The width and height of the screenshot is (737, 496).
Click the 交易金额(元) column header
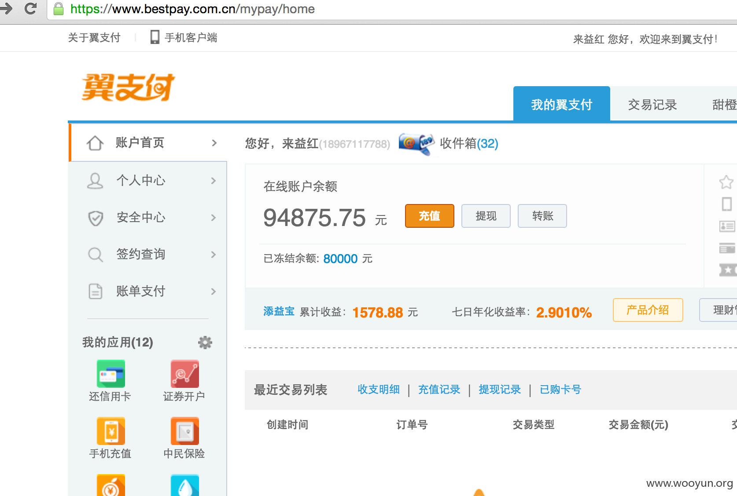pos(638,424)
